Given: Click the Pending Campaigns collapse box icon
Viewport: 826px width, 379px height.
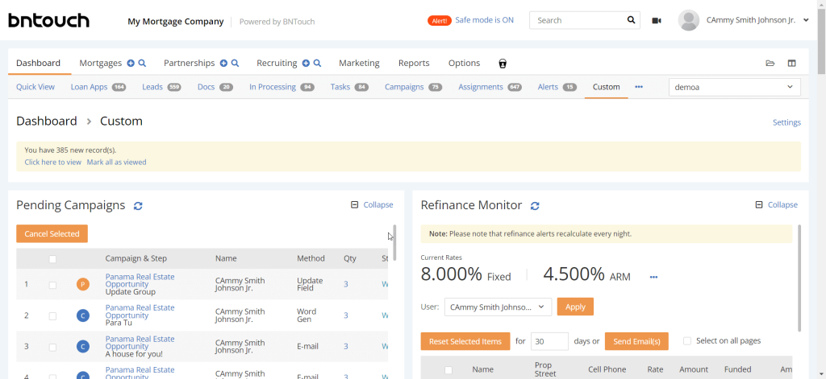Looking at the screenshot, I should coord(355,205).
